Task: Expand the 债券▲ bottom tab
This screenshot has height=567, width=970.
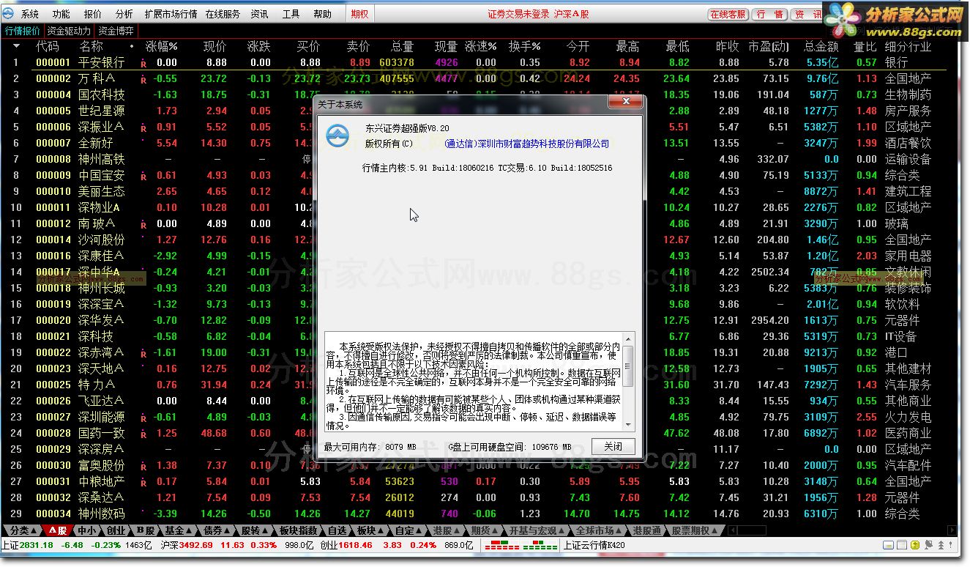Action: pos(217,530)
